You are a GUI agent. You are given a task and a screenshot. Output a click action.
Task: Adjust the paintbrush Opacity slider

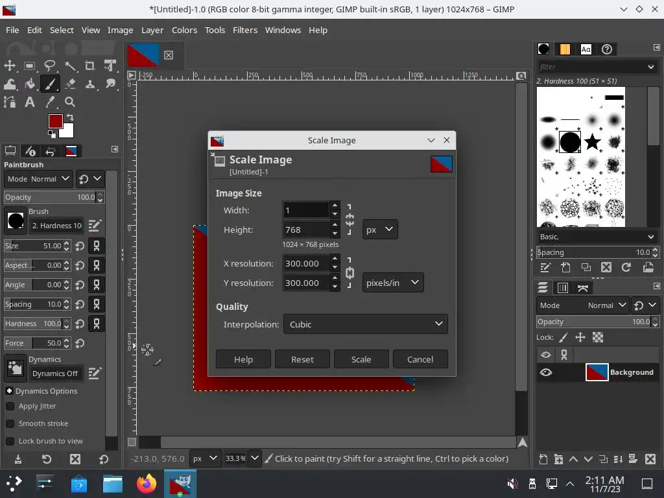[x=51, y=197]
